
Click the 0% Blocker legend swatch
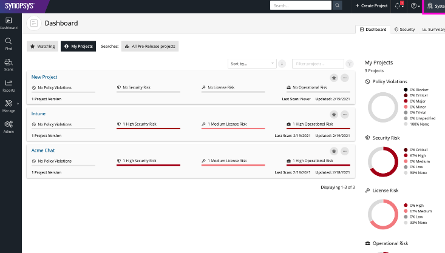tap(406, 90)
